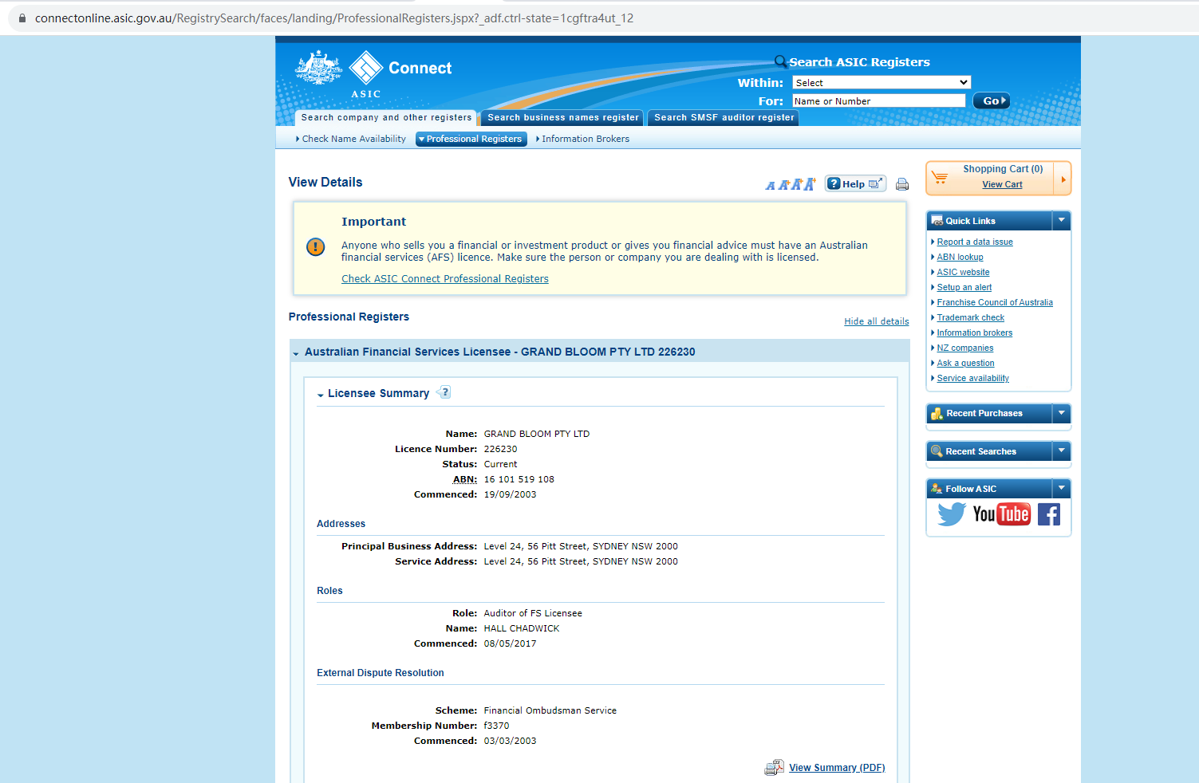Click ABN value 16 101 519 108
The width and height of the screenshot is (1199, 783).
click(519, 479)
